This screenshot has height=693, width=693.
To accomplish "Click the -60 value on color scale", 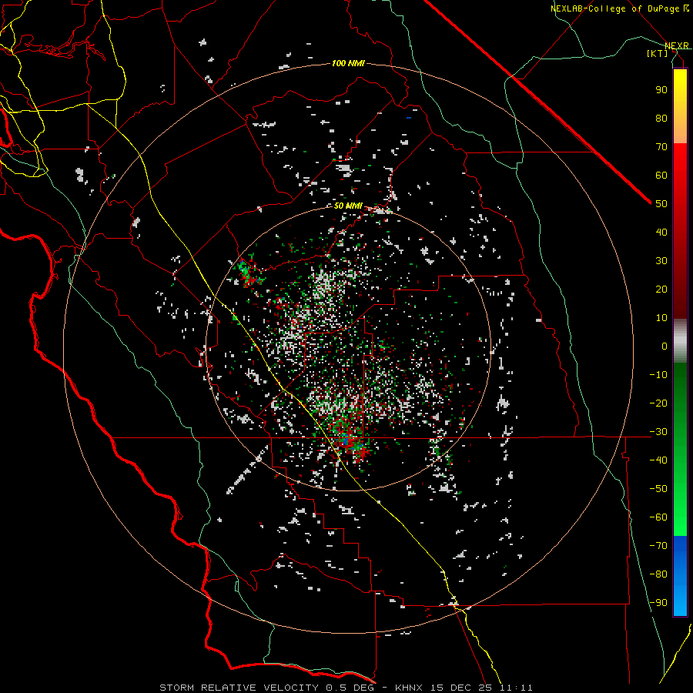I will (658, 517).
